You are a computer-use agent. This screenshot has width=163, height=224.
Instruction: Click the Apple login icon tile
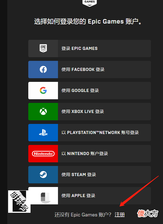point(43,196)
